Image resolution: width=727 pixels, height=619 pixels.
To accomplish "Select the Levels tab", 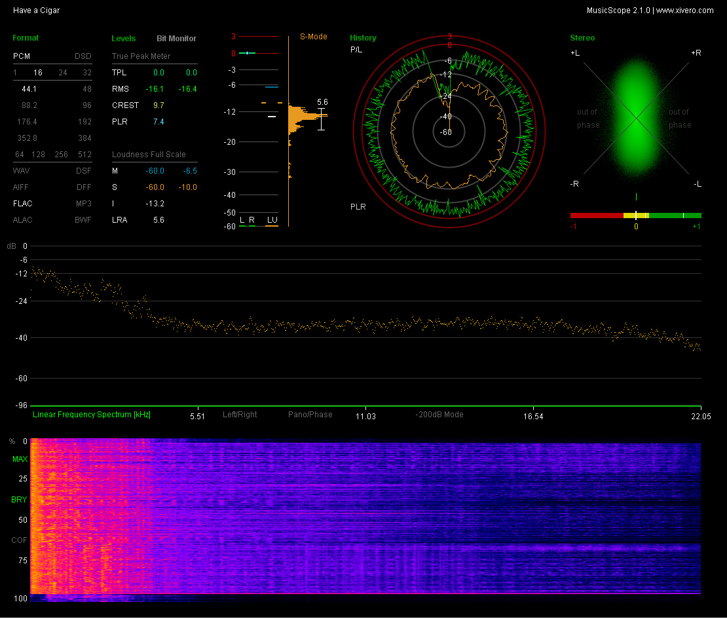I will point(124,39).
